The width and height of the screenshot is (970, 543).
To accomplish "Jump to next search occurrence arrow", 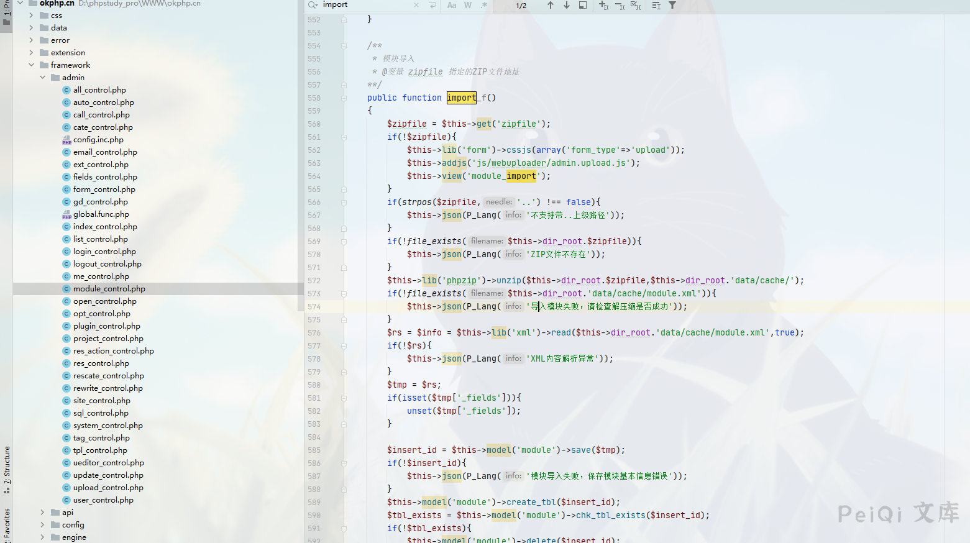I will coord(567,6).
